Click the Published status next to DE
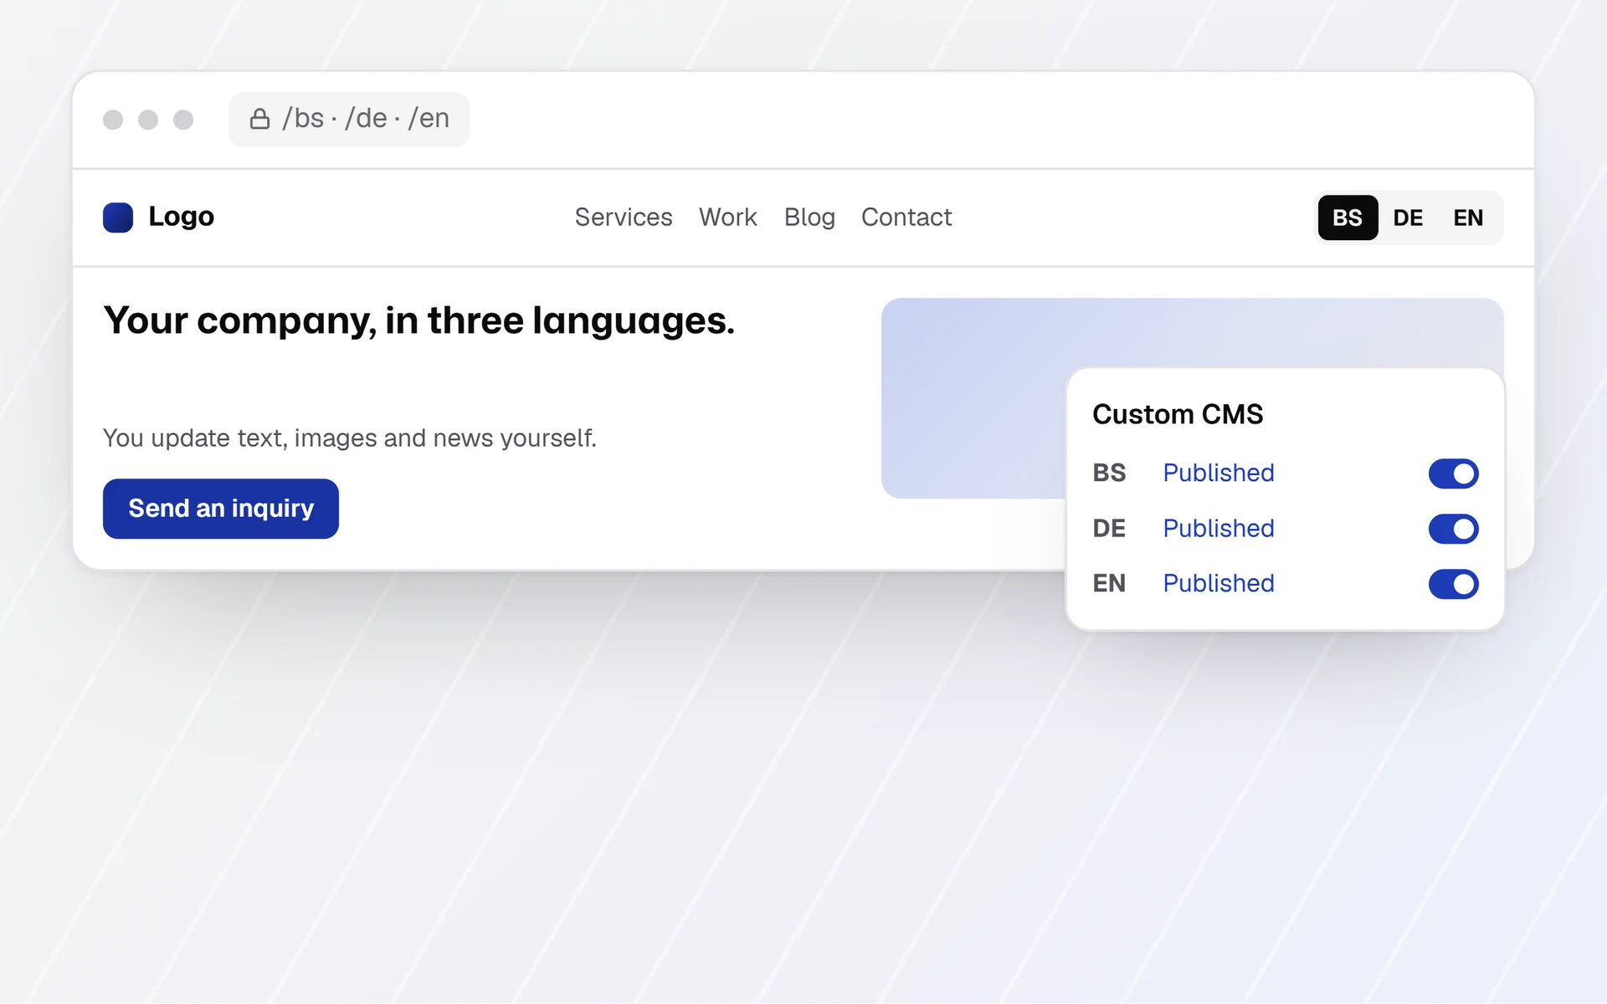Image resolution: width=1607 pixels, height=1004 pixels. point(1219,529)
